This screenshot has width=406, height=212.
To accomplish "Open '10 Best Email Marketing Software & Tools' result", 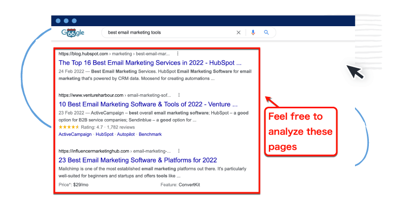I will click(148, 104).
